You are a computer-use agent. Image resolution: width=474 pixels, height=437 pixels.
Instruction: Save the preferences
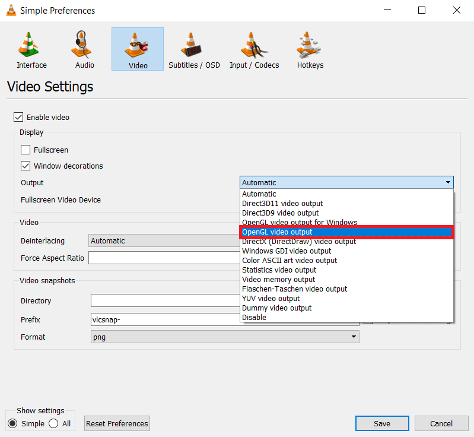pos(382,423)
